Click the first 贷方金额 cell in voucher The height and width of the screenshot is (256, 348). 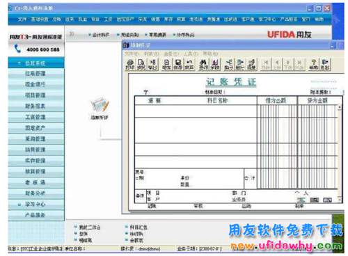point(317,111)
